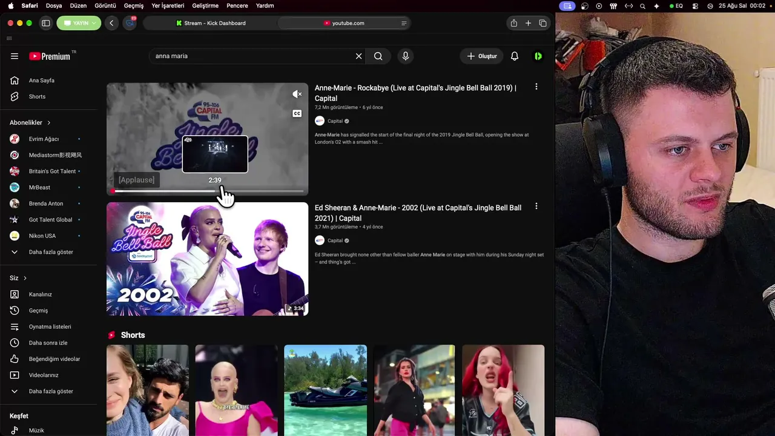Open the Oluştur create button
Viewport: 775px width, 436px height.
[x=482, y=56]
